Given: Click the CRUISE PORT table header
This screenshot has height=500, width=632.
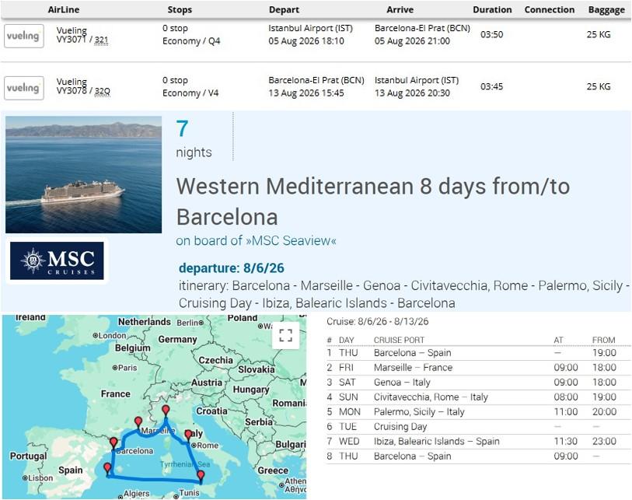Looking at the screenshot, I should [399, 340].
